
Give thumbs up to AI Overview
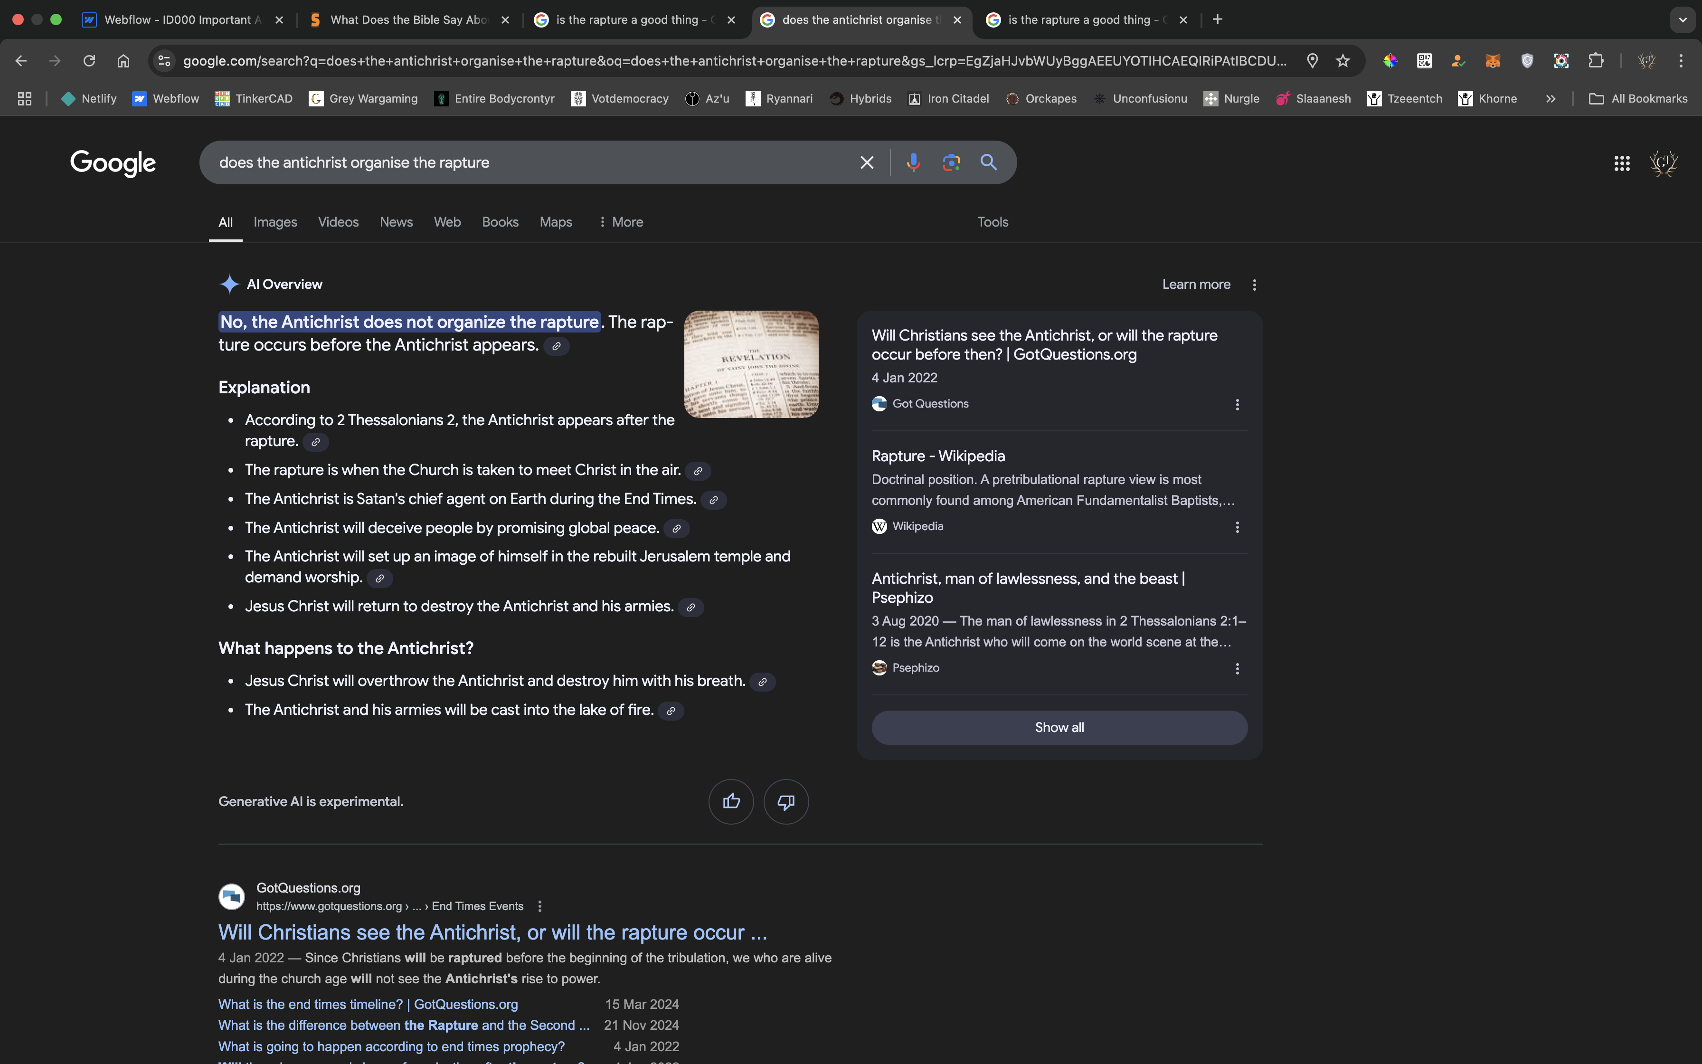(731, 801)
